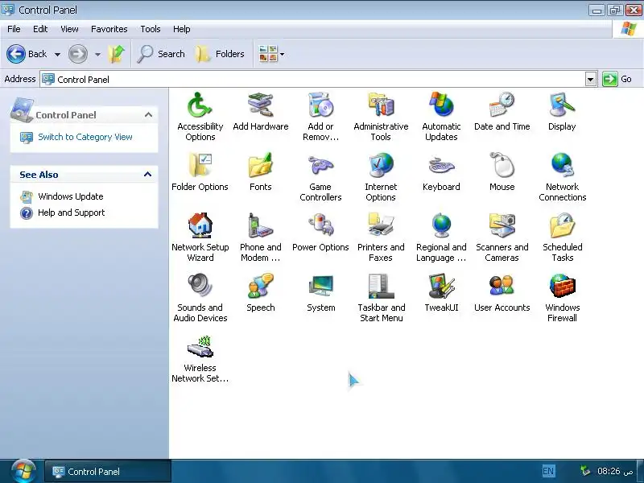Image resolution: width=644 pixels, height=483 pixels.
Task: Click the Search toolbar button
Action: [160, 54]
